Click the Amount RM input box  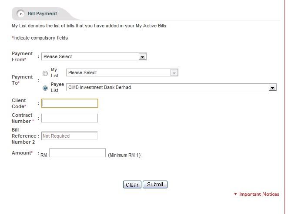[77, 153]
